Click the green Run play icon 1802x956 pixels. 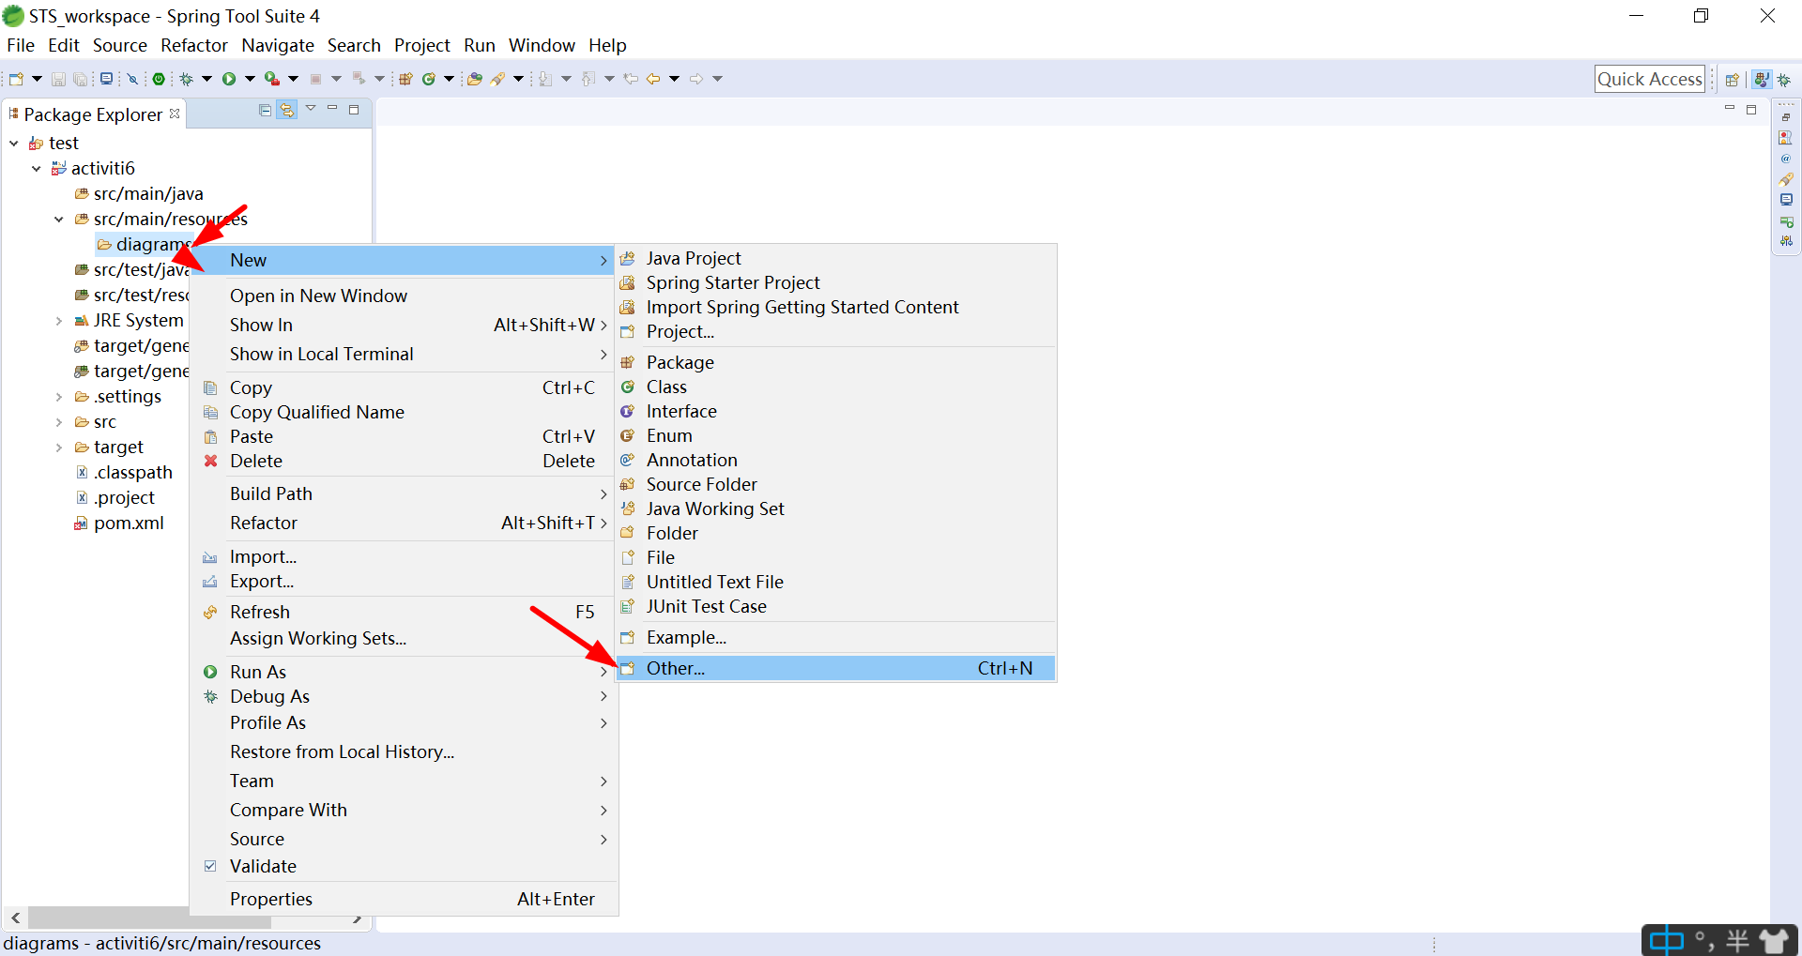point(229,79)
